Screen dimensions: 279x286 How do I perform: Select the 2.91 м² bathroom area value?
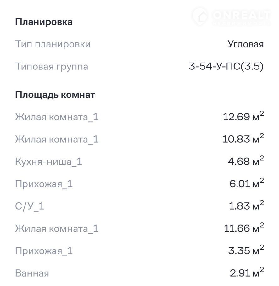[x=247, y=273]
